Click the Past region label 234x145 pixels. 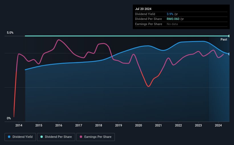click(224, 39)
